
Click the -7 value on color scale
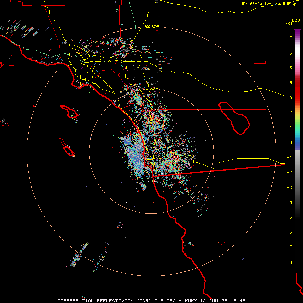tap(289, 247)
